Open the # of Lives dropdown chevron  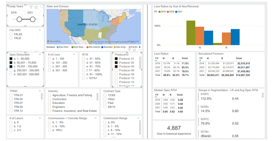74,54
